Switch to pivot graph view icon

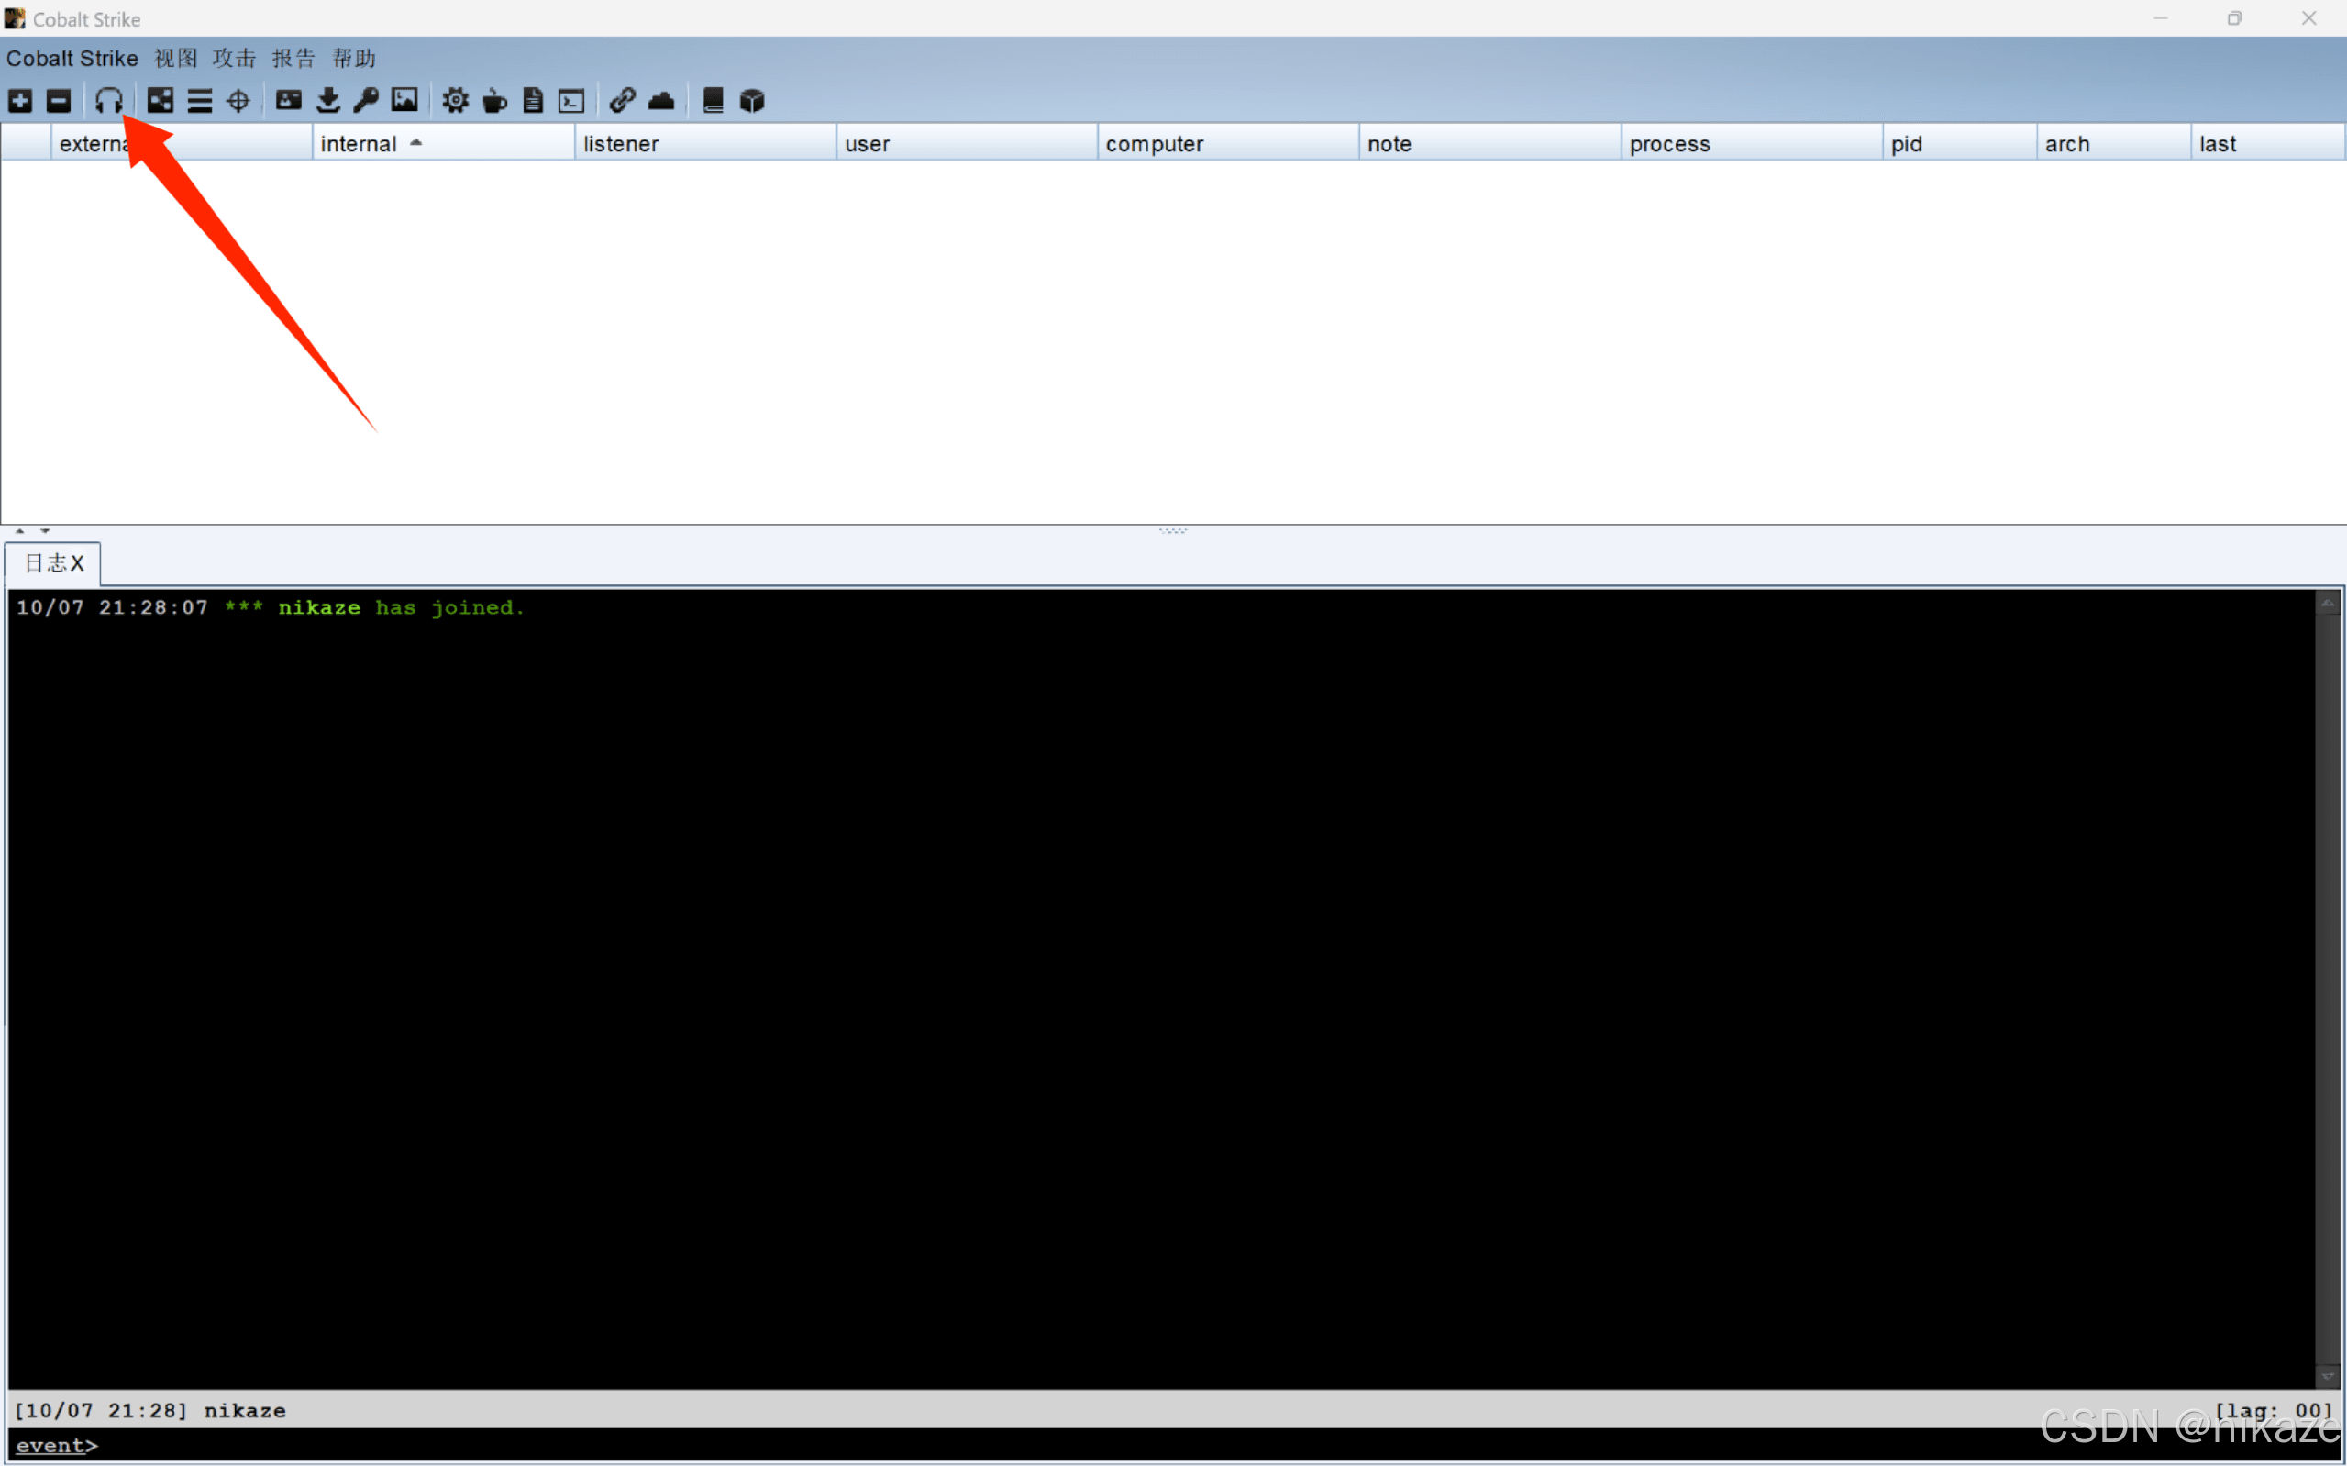point(160,100)
